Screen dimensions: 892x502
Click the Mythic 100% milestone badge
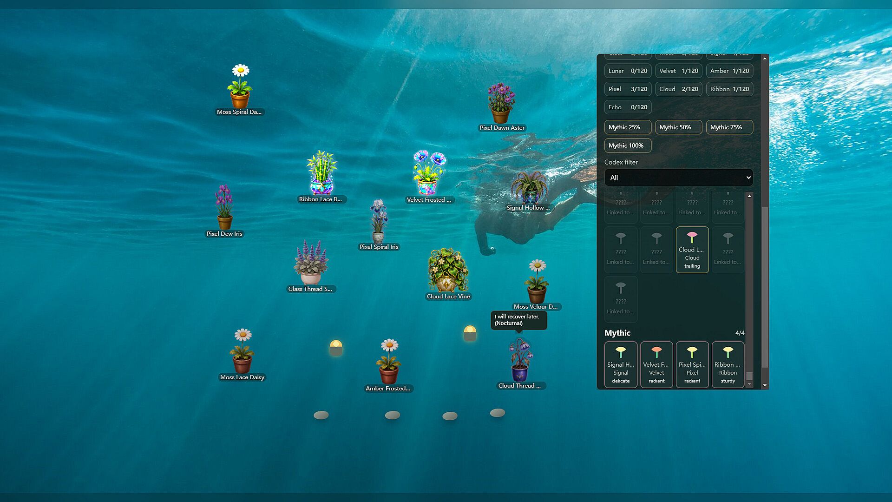pyautogui.click(x=628, y=145)
